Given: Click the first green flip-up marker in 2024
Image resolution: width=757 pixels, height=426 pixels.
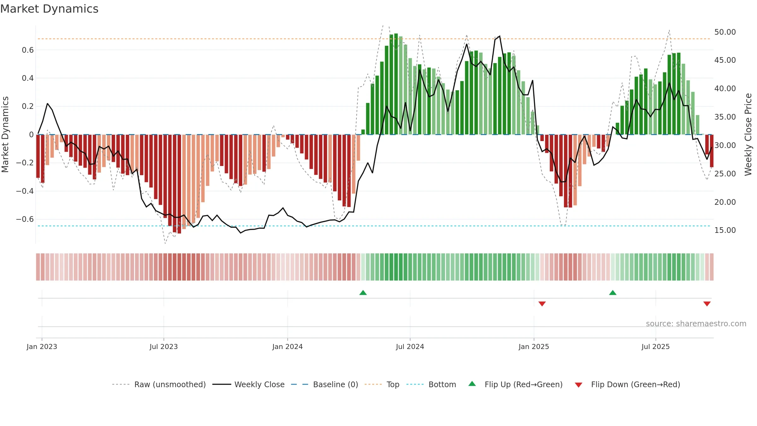Looking at the screenshot, I should pyautogui.click(x=363, y=293).
